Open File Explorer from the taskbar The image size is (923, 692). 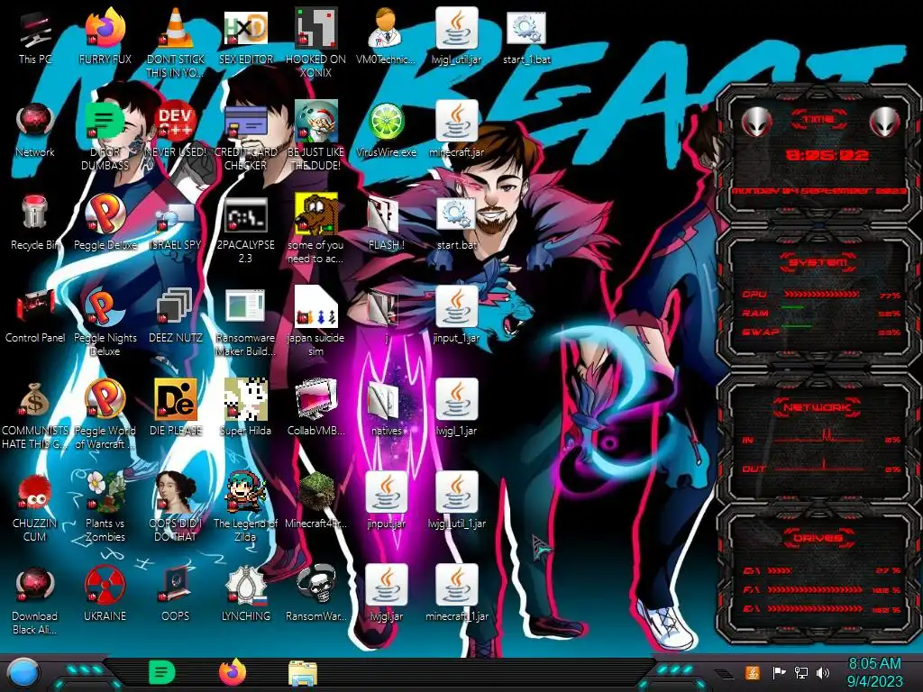pos(303,672)
